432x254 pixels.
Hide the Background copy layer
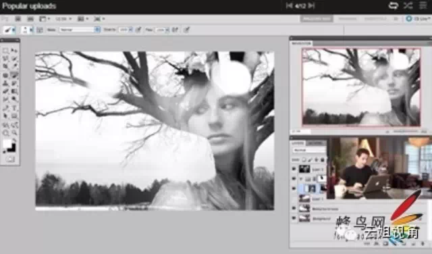coord(294,209)
